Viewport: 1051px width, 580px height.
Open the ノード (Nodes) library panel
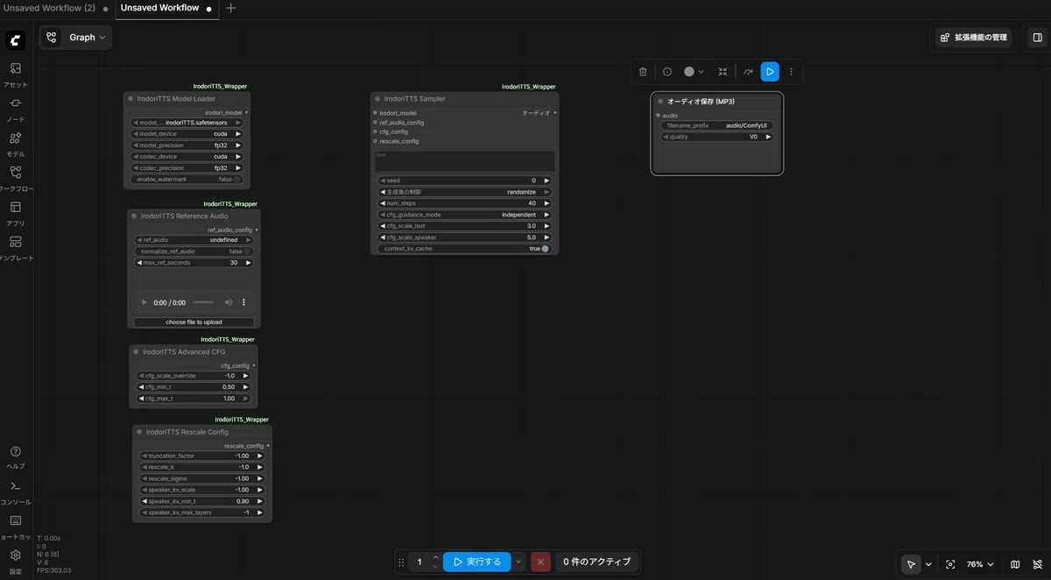coord(16,109)
